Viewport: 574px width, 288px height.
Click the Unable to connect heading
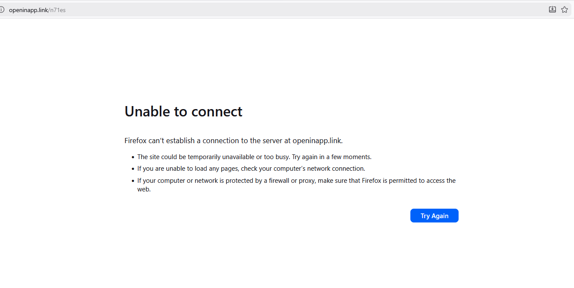coord(183,111)
